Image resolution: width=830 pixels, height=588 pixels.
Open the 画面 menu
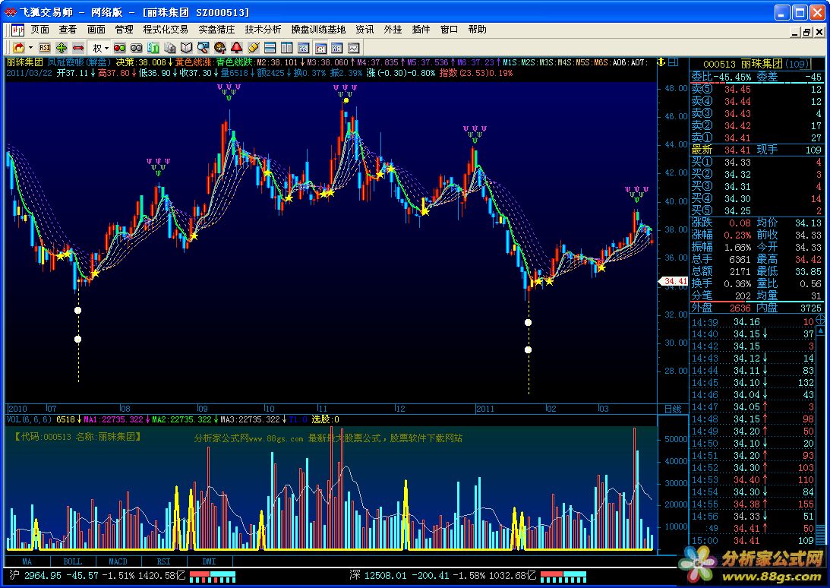pos(96,30)
